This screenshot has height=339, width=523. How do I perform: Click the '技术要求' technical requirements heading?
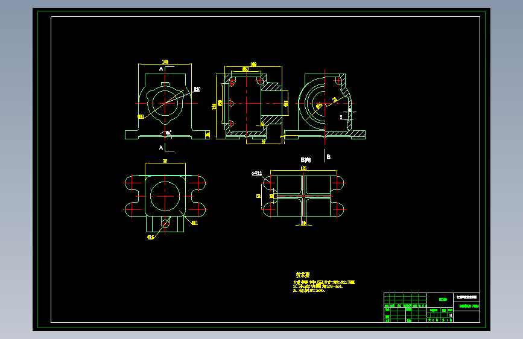303,275
